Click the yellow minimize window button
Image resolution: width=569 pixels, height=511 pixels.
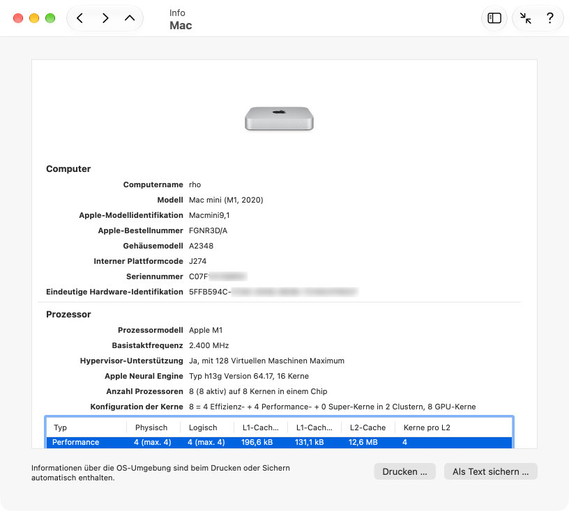click(x=34, y=18)
